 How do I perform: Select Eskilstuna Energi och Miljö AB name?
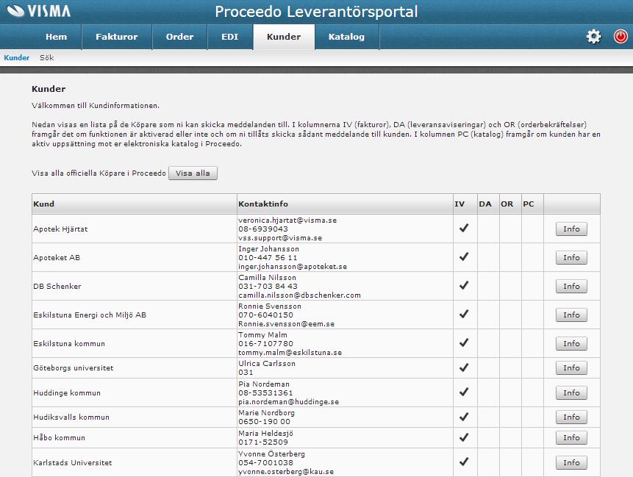(x=90, y=315)
